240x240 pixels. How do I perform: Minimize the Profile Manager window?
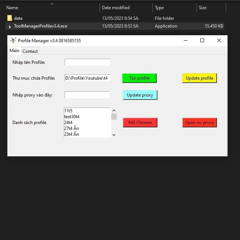pos(186,40)
